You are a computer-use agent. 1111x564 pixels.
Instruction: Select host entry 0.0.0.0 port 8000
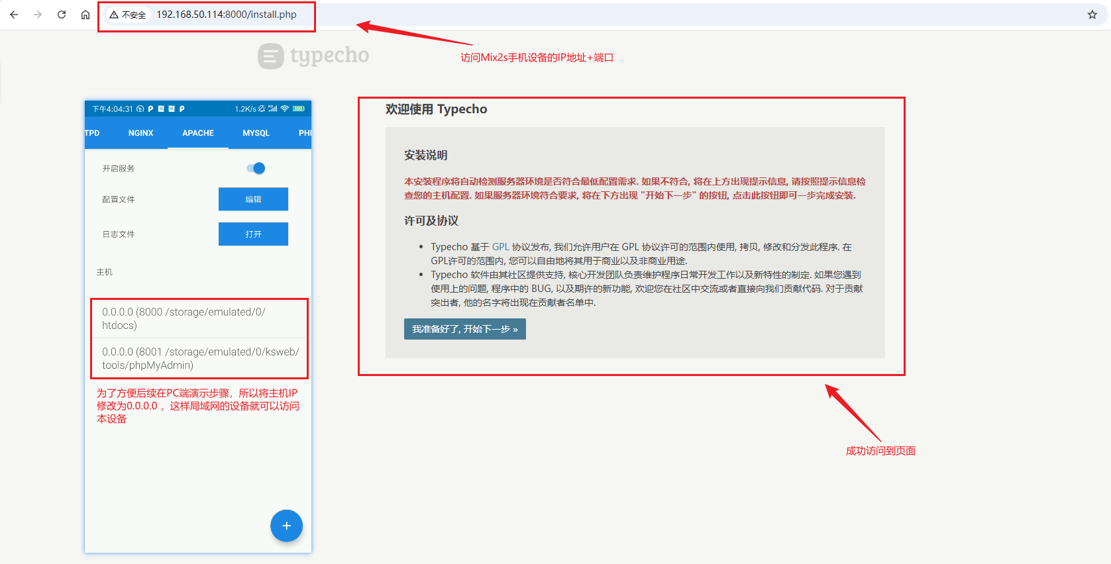[x=199, y=318]
